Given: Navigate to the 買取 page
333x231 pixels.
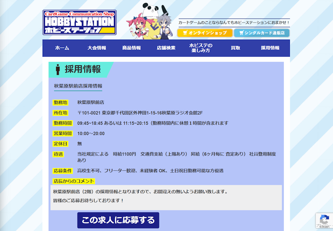Looking at the screenshot, I should [x=235, y=48].
